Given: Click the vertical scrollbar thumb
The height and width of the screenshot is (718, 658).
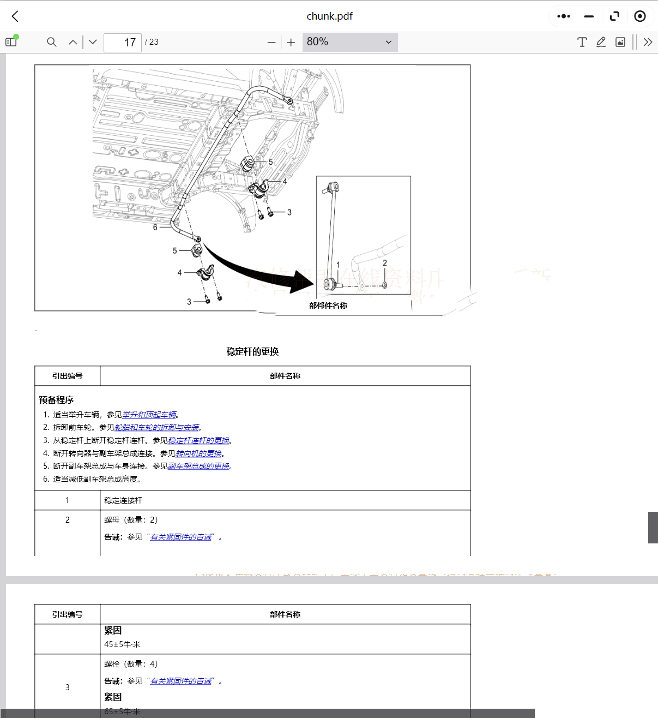Looking at the screenshot, I should (x=653, y=527).
